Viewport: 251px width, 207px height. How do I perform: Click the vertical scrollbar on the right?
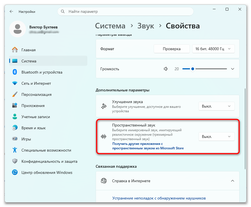click(x=245, y=129)
